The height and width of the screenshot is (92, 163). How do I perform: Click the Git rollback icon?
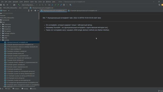[x=67, y=5]
